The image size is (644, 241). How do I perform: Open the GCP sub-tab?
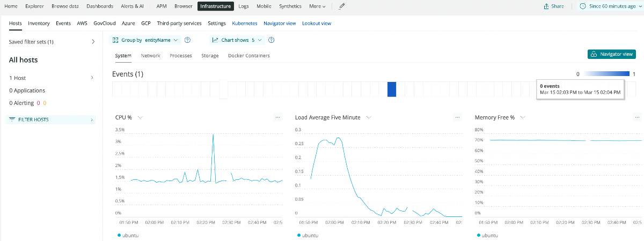(x=146, y=24)
